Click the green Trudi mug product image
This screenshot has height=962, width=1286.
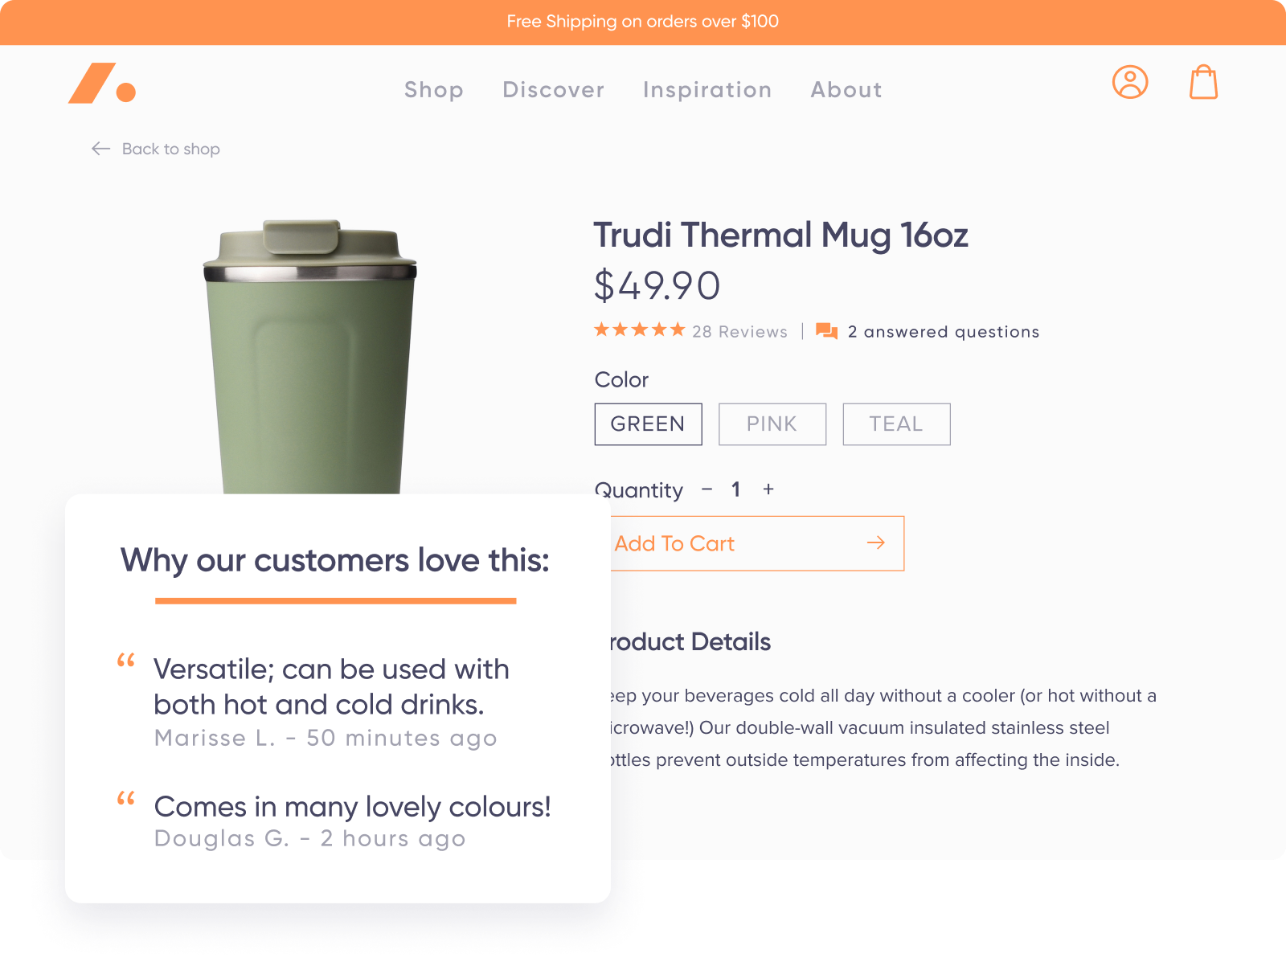click(310, 356)
